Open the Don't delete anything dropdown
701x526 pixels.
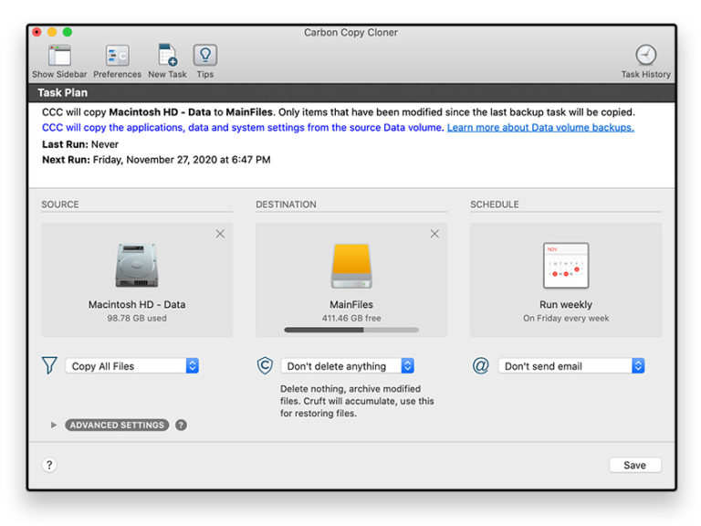[348, 366]
